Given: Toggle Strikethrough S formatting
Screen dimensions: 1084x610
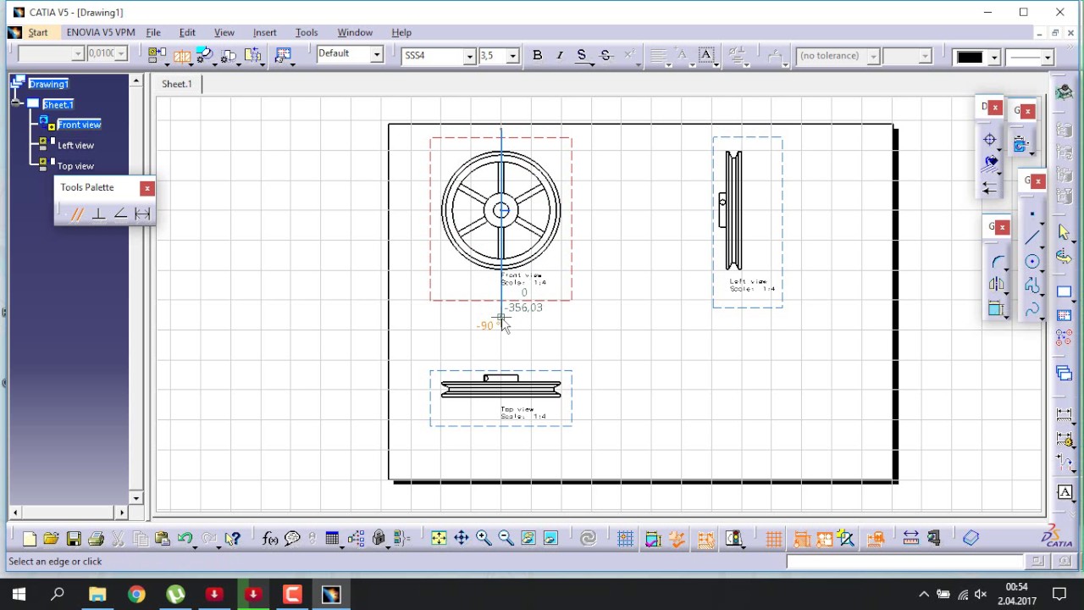Looking at the screenshot, I should point(606,56).
